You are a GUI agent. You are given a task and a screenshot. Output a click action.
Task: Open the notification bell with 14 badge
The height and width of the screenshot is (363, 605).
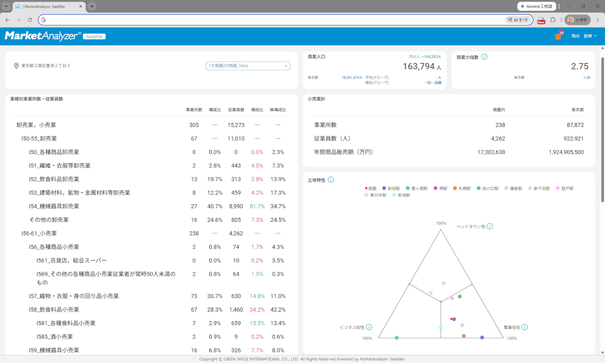point(558,36)
